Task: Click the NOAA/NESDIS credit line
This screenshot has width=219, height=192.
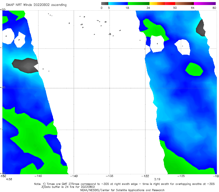Action: [x=122, y=190]
